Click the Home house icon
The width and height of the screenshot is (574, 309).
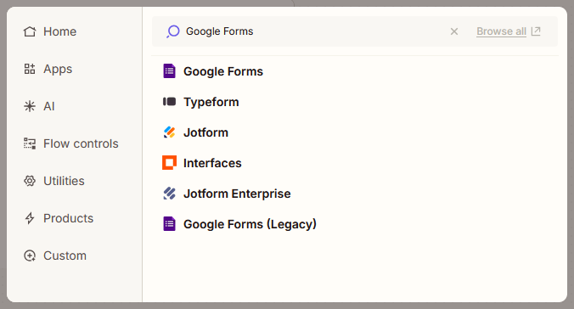(30, 31)
